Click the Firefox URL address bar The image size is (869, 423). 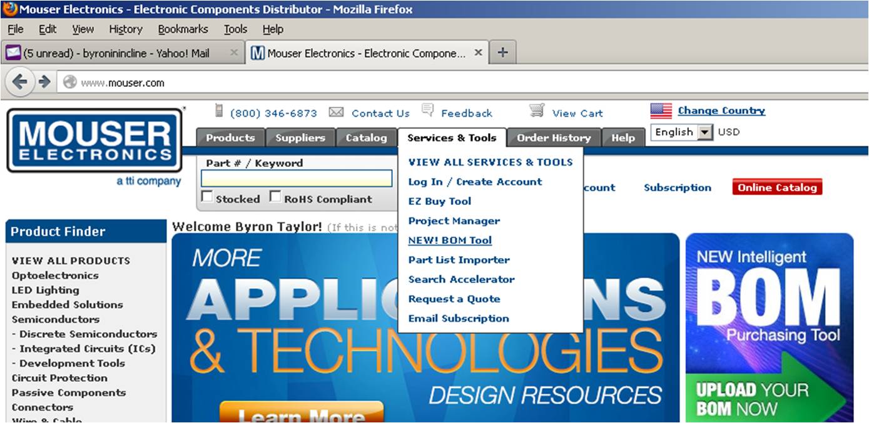[x=462, y=82]
